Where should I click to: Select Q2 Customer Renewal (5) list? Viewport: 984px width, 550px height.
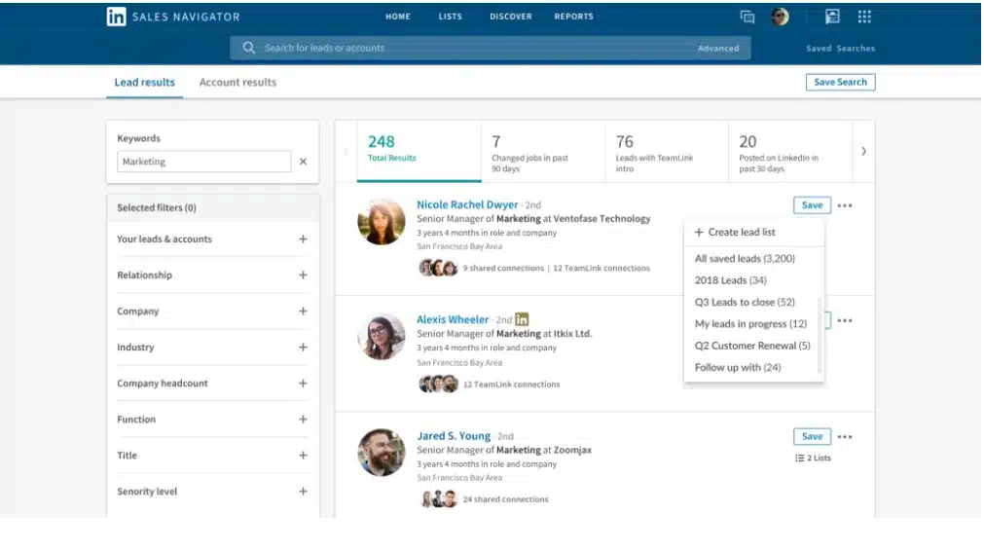[x=752, y=346]
